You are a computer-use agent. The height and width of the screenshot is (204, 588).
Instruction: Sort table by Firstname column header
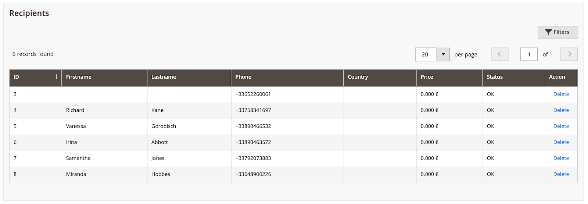pyautogui.click(x=79, y=77)
